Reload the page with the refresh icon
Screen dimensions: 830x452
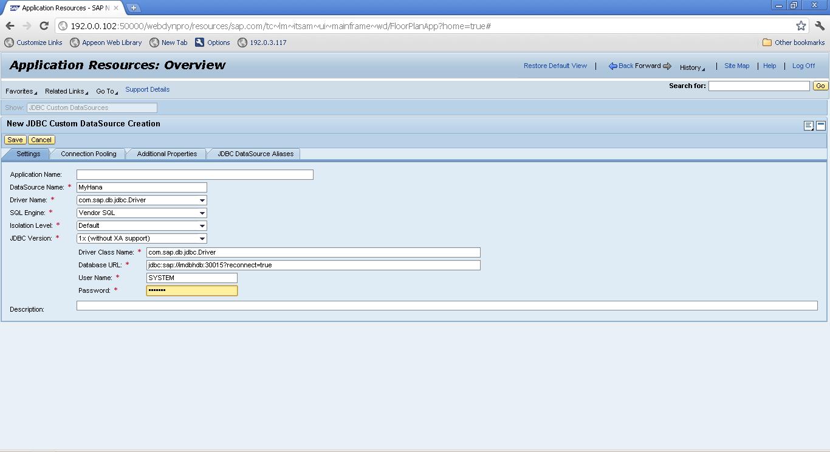point(44,26)
